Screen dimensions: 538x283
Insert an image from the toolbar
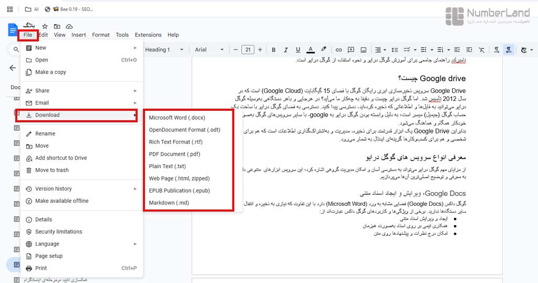pos(364,50)
